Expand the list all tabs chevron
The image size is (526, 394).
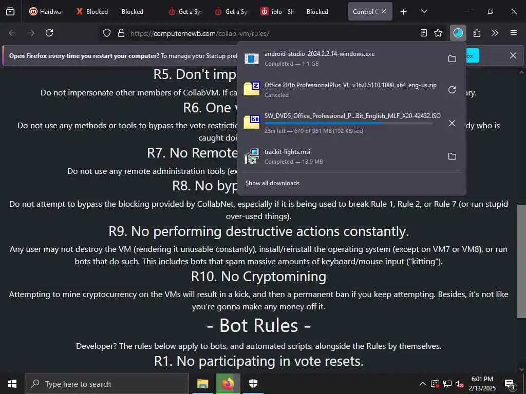[424, 11]
